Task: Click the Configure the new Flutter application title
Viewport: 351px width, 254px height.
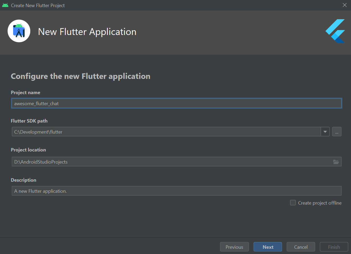Action: 80,76
